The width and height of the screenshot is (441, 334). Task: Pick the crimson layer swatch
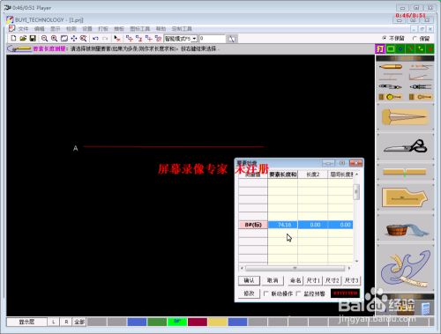(x=198, y=322)
